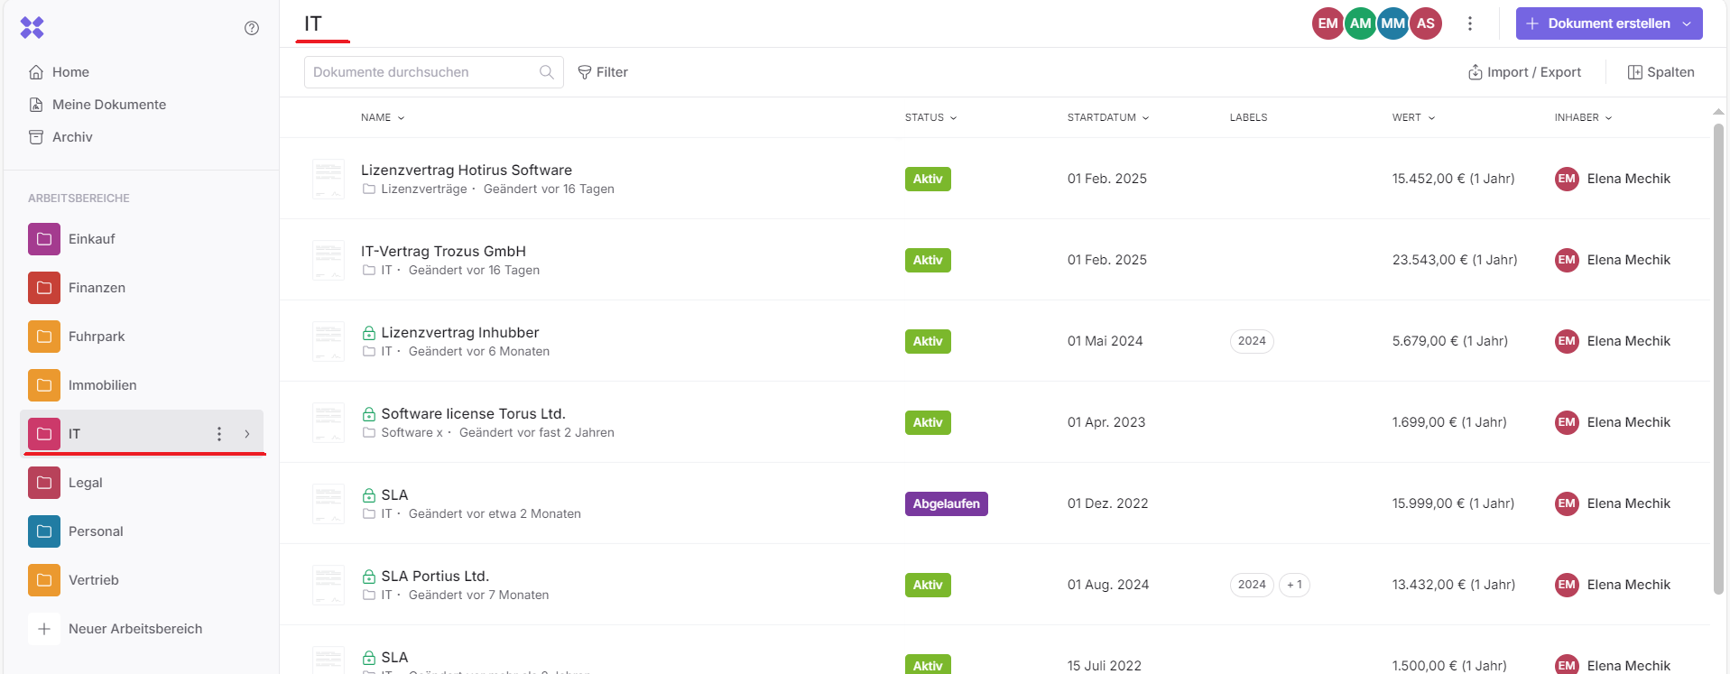Click the search magnifier icon
This screenshot has height=674, width=1730.
click(547, 72)
